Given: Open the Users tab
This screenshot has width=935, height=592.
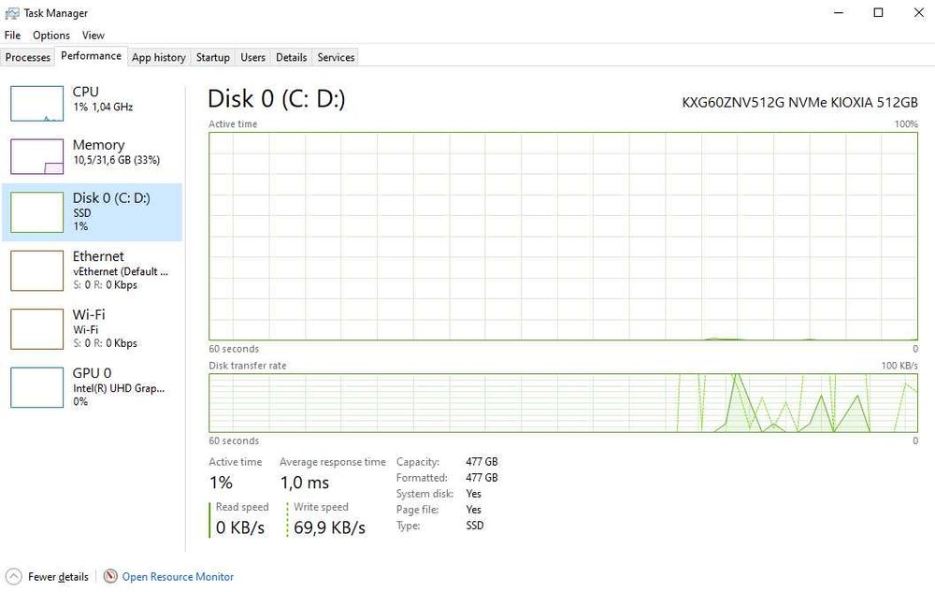Looking at the screenshot, I should click(252, 57).
